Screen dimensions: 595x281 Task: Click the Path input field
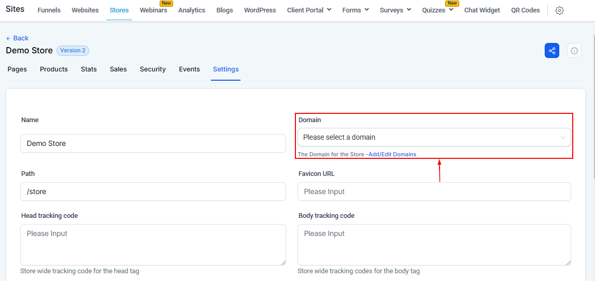[153, 191]
